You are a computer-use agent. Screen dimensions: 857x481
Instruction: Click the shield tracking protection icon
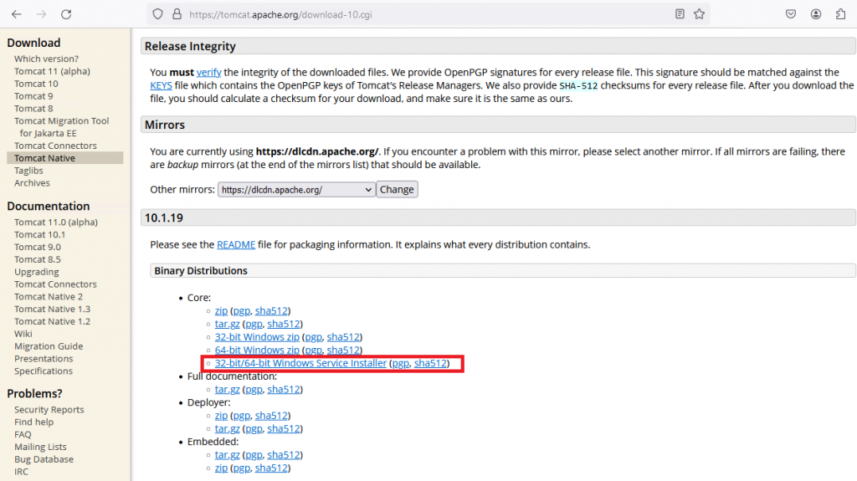pos(158,14)
